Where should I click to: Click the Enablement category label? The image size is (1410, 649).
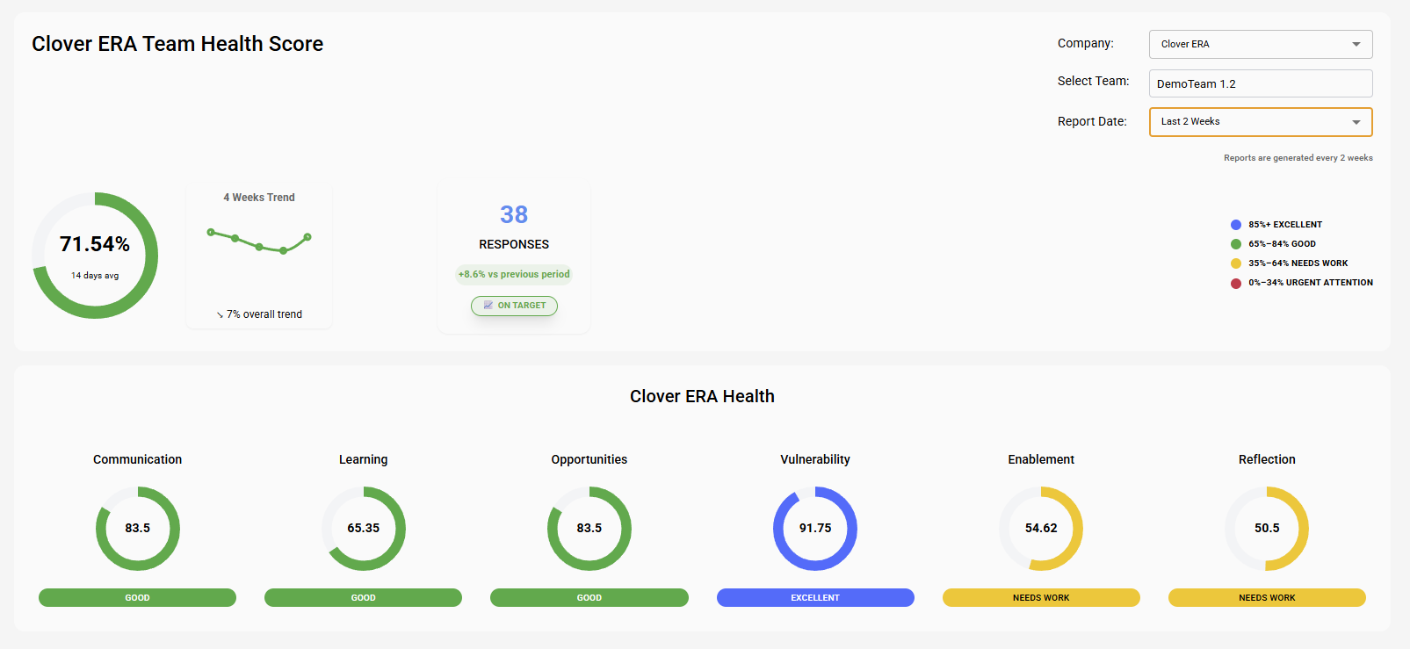1041,459
